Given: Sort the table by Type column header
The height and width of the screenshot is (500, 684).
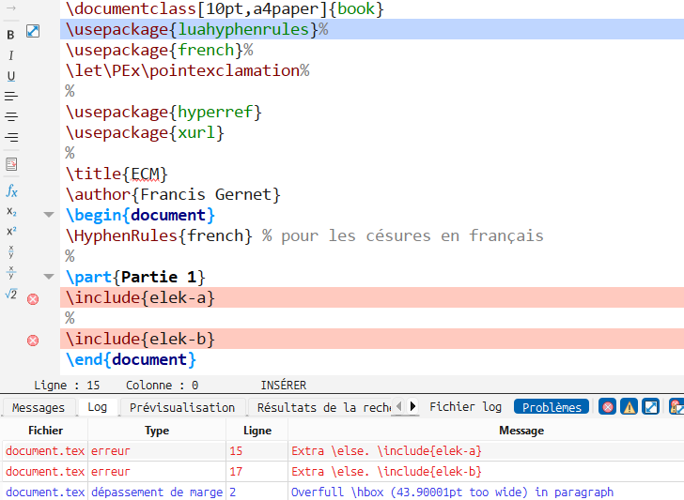Looking at the screenshot, I should pyautogui.click(x=157, y=431).
